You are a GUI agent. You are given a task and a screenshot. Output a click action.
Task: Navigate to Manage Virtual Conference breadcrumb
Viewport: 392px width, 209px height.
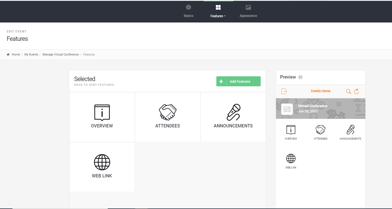[60, 54]
